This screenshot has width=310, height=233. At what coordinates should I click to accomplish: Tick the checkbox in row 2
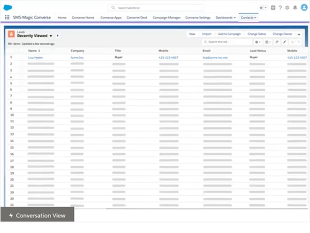click(21, 64)
